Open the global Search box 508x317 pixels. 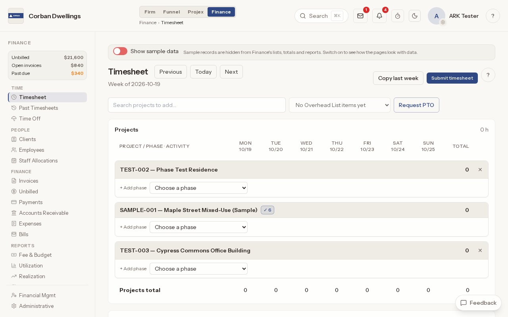(x=321, y=16)
